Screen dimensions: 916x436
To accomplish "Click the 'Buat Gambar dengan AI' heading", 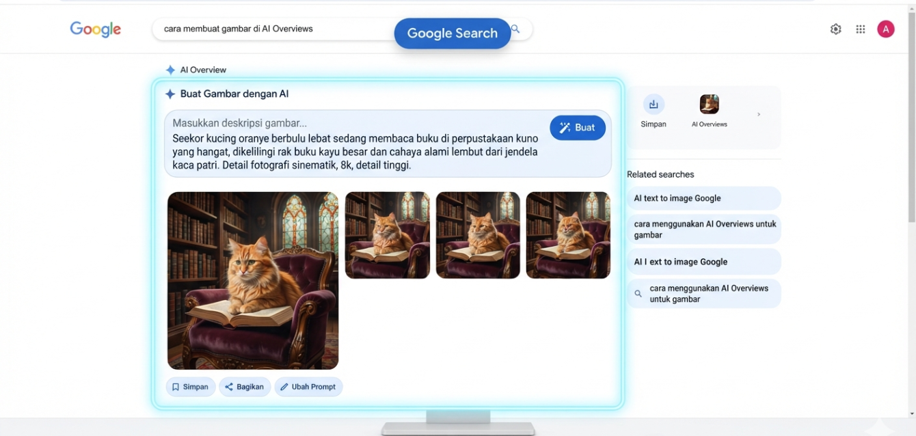I will click(234, 94).
